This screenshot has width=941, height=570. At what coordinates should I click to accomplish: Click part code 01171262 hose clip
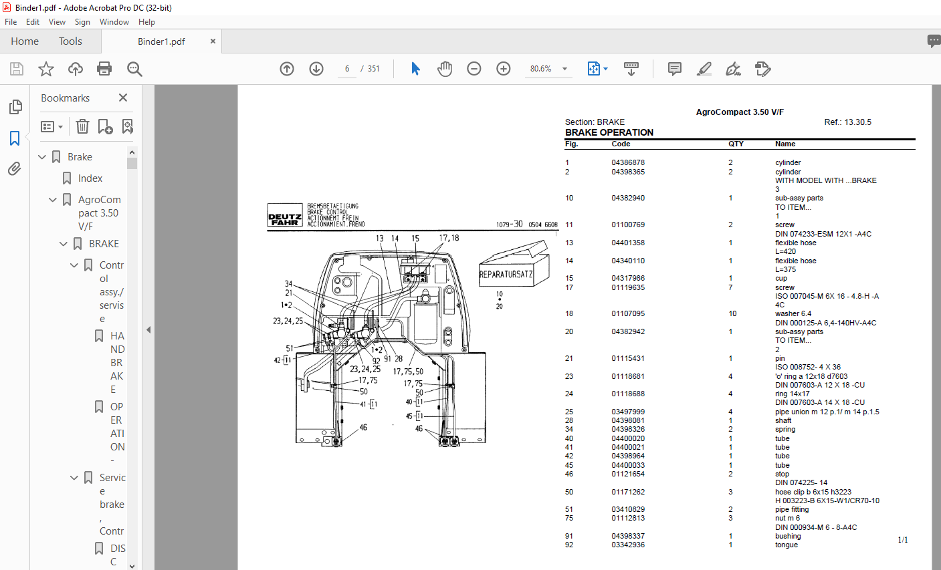[x=628, y=492]
